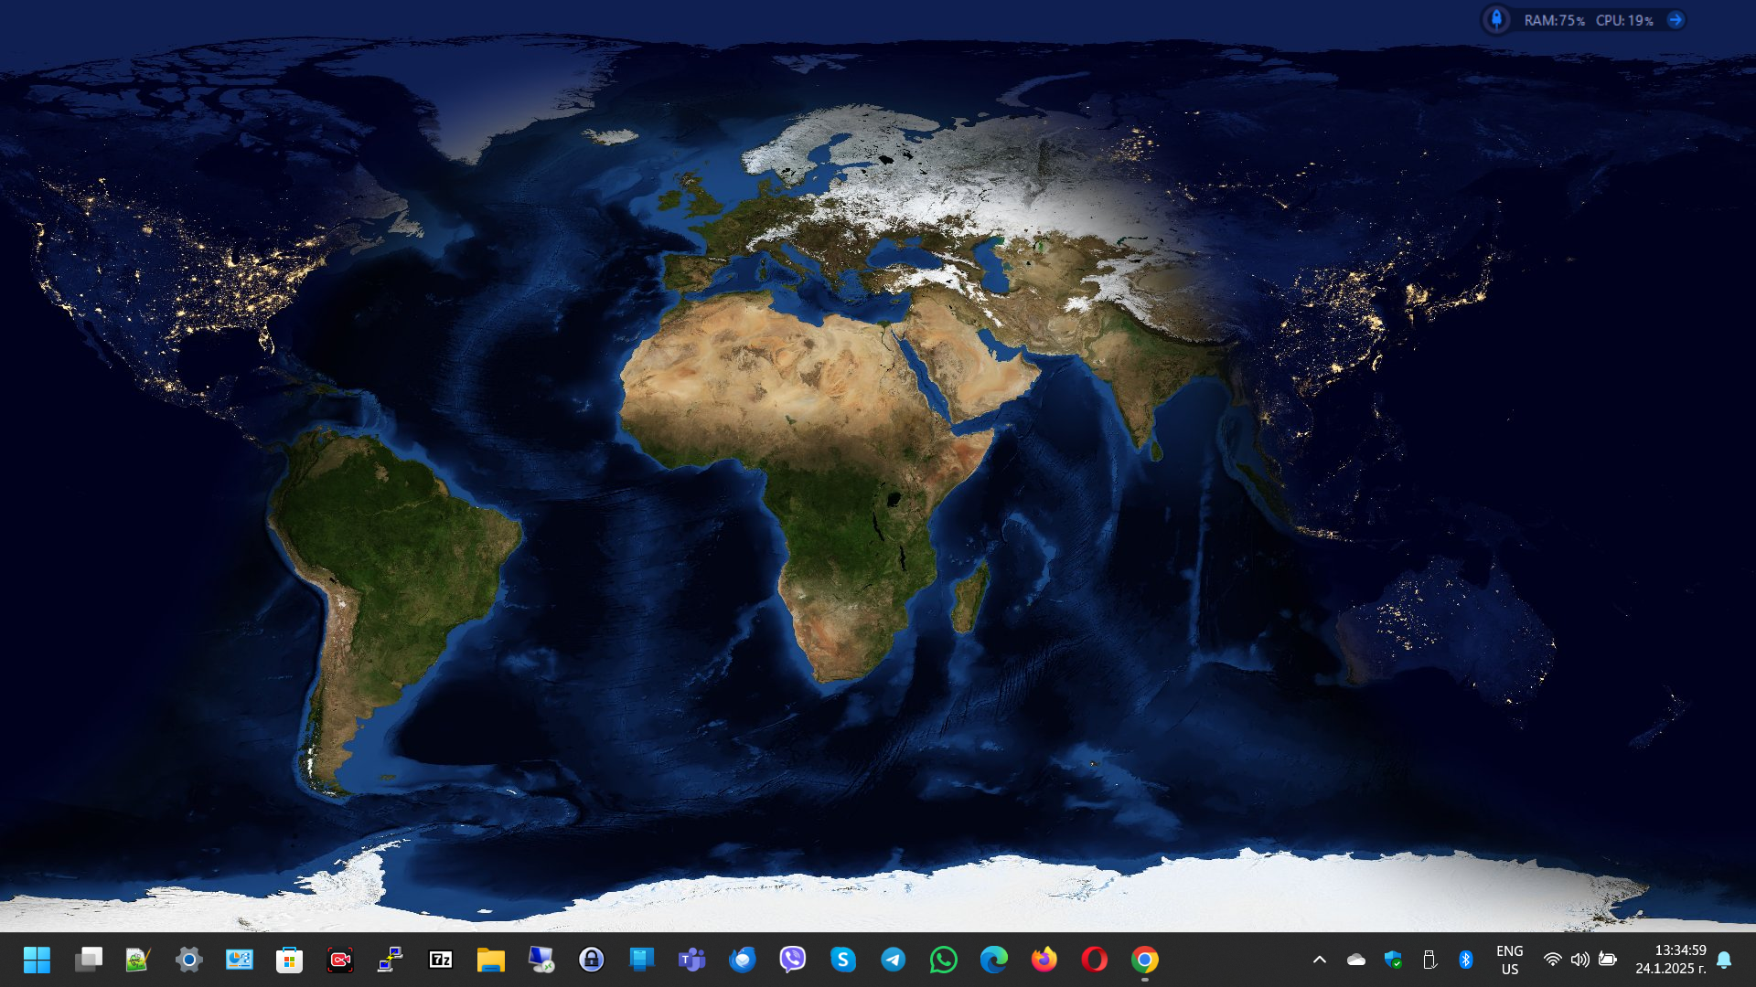This screenshot has width=1756, height=987.
Task: Expand hidden system tray icons
Action: [1320, 960]
